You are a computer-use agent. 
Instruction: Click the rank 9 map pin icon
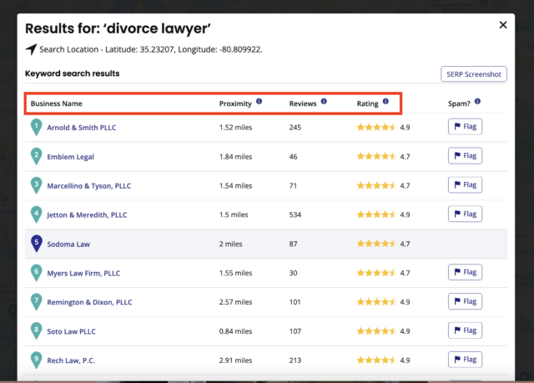pos(36,360)
